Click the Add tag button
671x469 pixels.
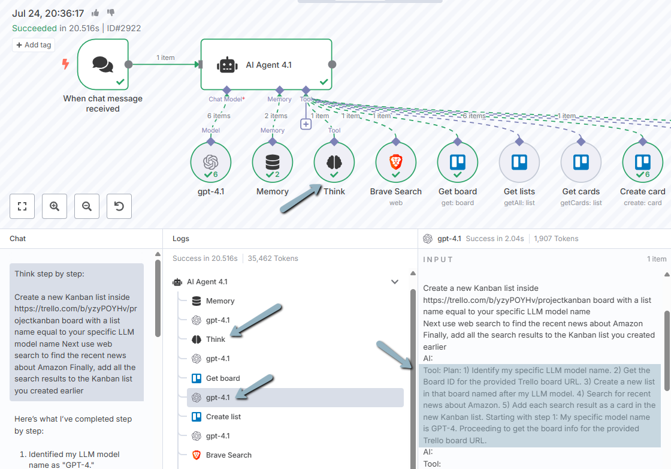34,45
